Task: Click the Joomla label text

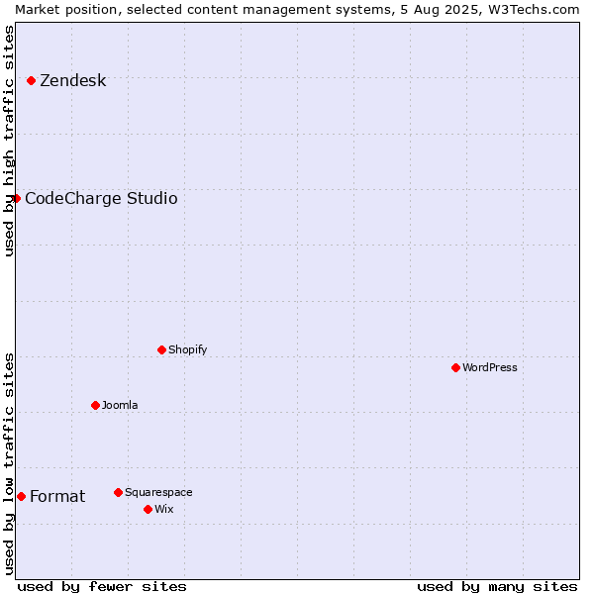Action: click(x=120, y=405)
